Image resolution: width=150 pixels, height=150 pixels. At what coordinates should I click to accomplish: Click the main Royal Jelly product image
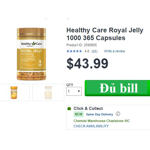pyautogui.click(x=31, y=54)
